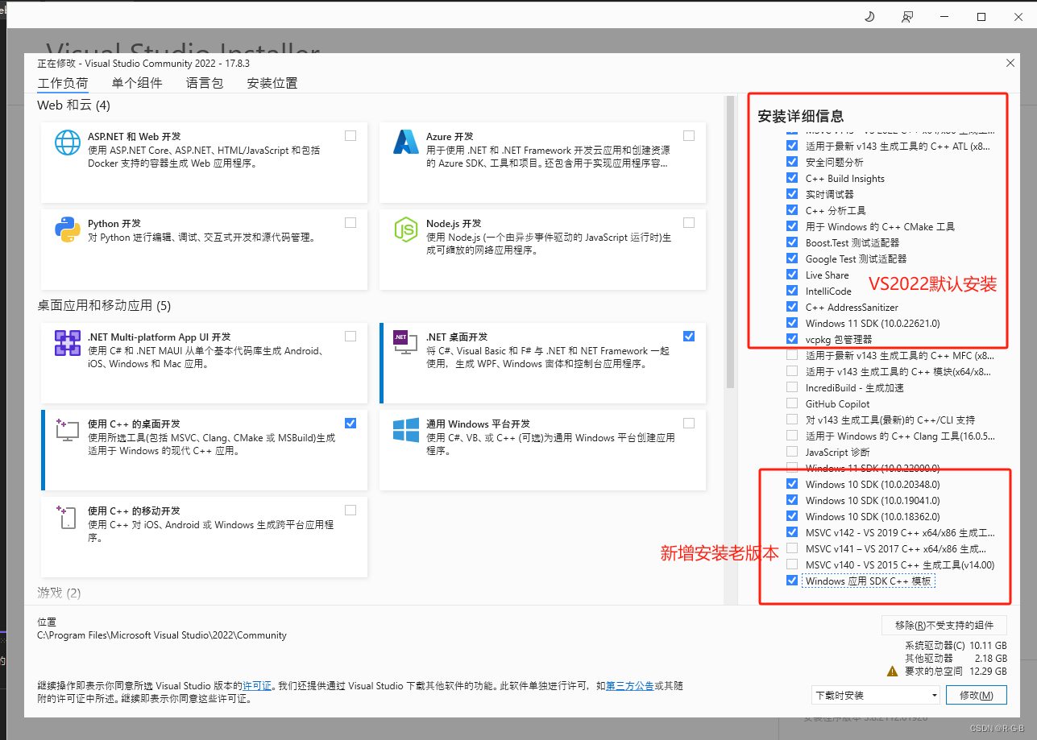Uncheck the 实时调试器 component
1037x740 pixels.
[792, 194]
